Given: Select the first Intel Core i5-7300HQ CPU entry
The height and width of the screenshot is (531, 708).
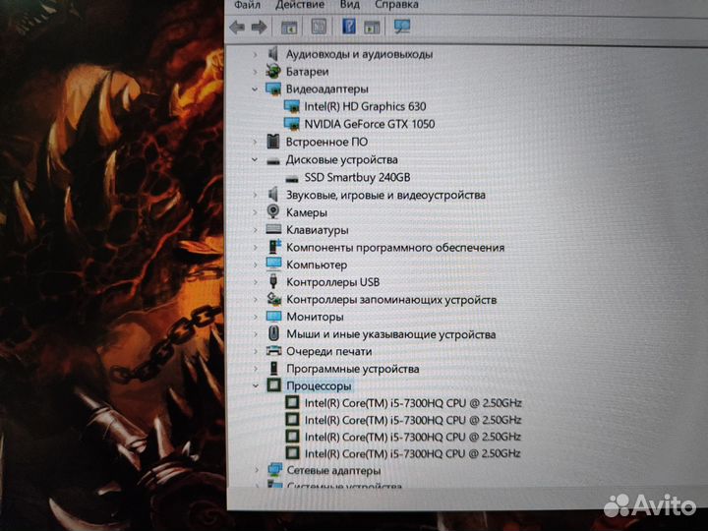Looking at the screenshot, I should click(x=413, y=403).
